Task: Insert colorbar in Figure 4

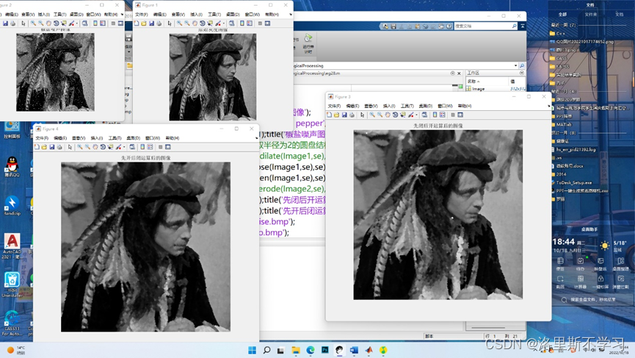Action: 142,147
